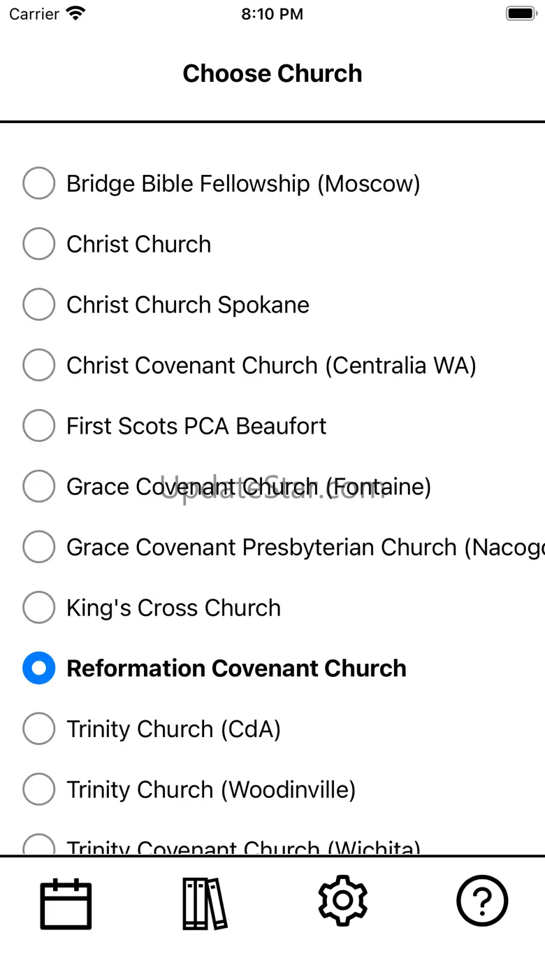This screenshot has height=970, width=545.
Task: Open the calendar tab icon
Action: point(66,904)
